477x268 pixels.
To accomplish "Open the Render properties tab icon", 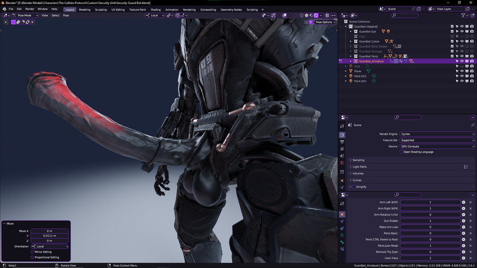I will tap(342, 135).
